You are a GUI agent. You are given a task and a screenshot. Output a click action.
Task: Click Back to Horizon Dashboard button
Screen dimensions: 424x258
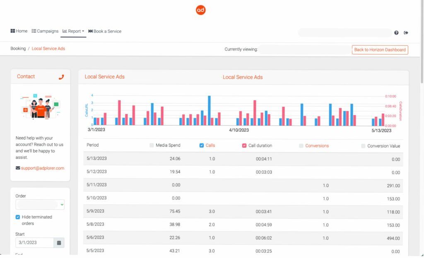click(x=380, y=50)
